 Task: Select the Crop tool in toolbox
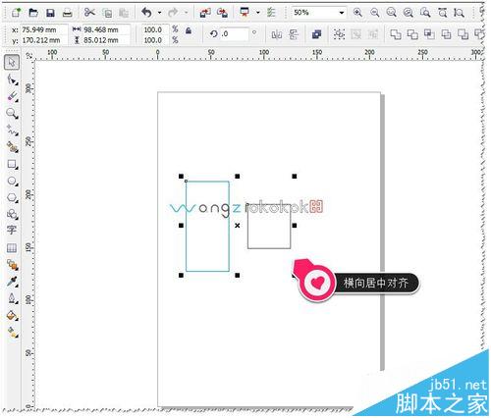point(12,96)
